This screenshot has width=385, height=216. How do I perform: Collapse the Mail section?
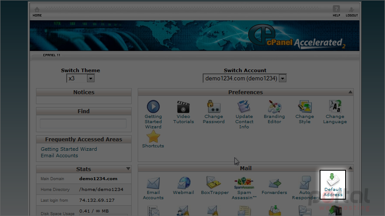click(x=350, y=168)
